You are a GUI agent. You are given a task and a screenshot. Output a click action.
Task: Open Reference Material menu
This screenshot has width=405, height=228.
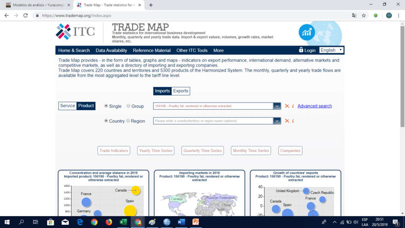pyautogui.click(x=151, y=50)
